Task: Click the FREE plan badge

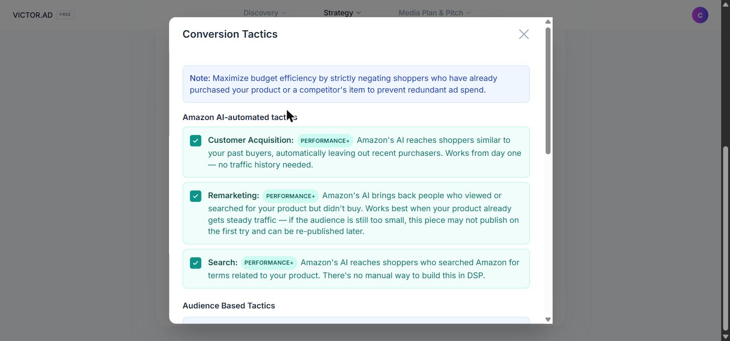Action: (65, 14)
